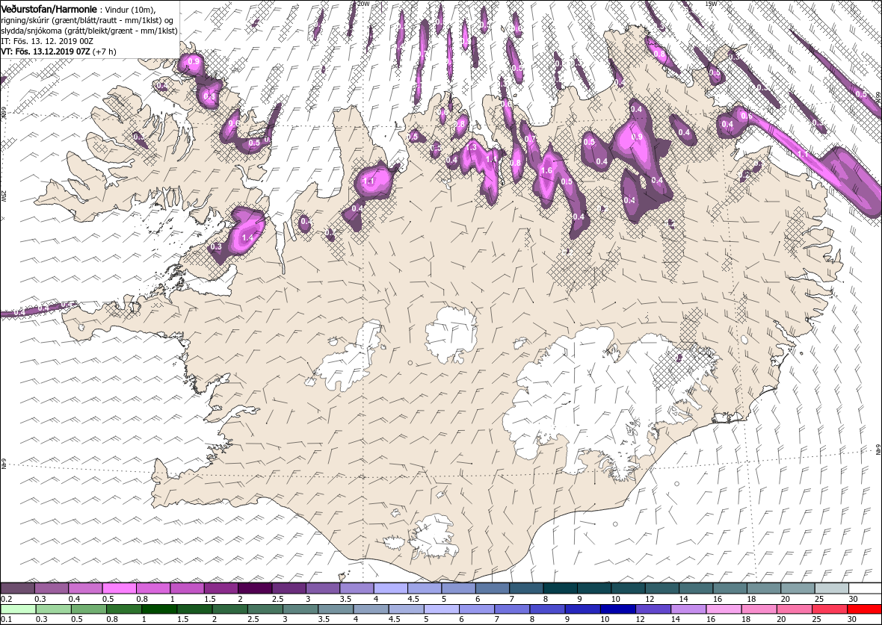Select the 7 blue swatch in lower legend
This screenshot has height=625, width=882.
point(511,609)
